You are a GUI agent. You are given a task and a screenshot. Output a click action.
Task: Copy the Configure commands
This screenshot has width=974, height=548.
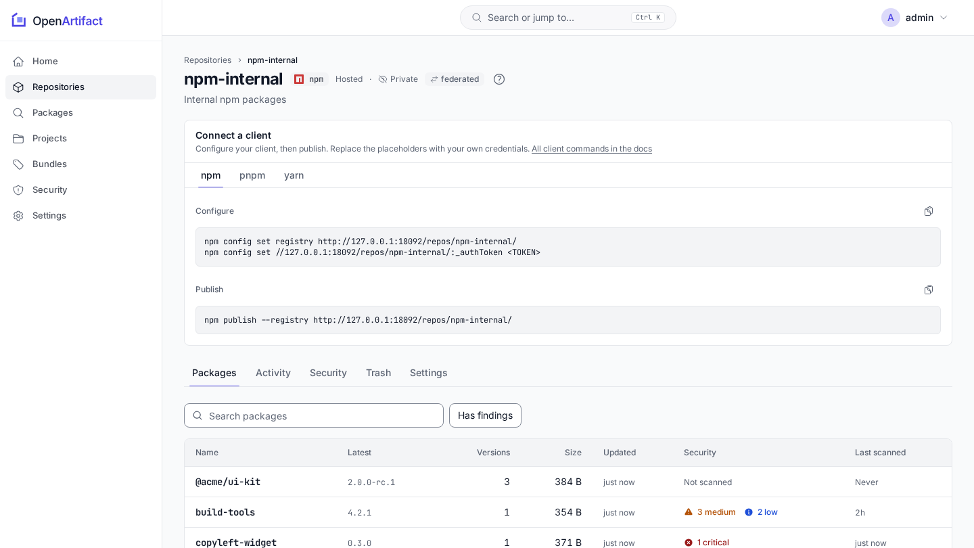pyautogui.click(x=929, y=211)
